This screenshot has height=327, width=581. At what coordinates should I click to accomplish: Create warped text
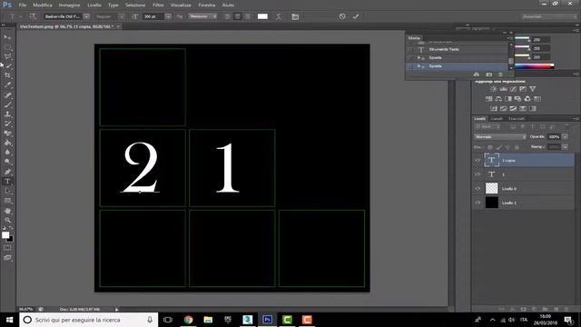[x=279, y=16]
